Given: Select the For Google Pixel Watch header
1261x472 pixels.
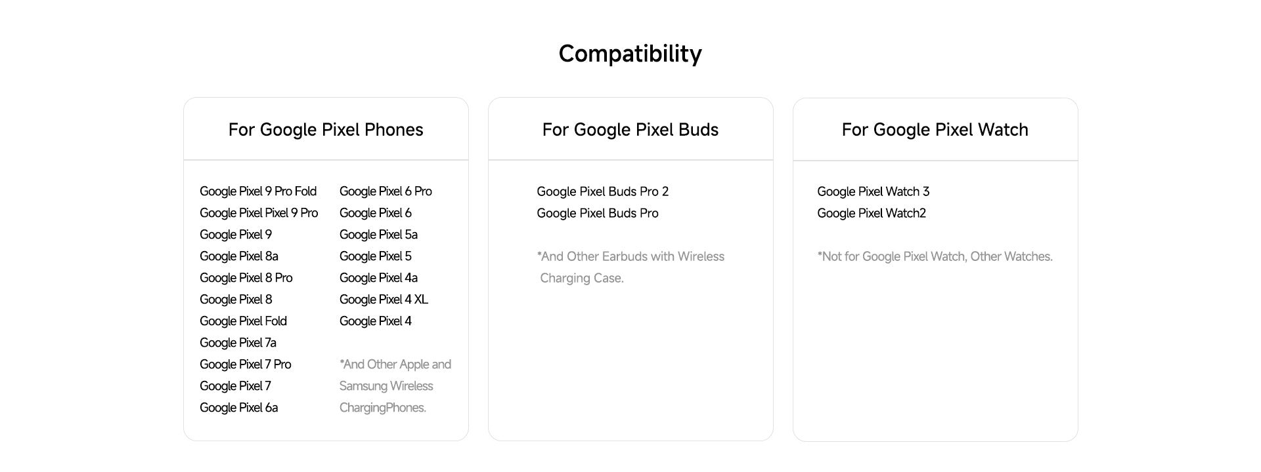Looking at the screenshot, I should (x=935, y=130).
